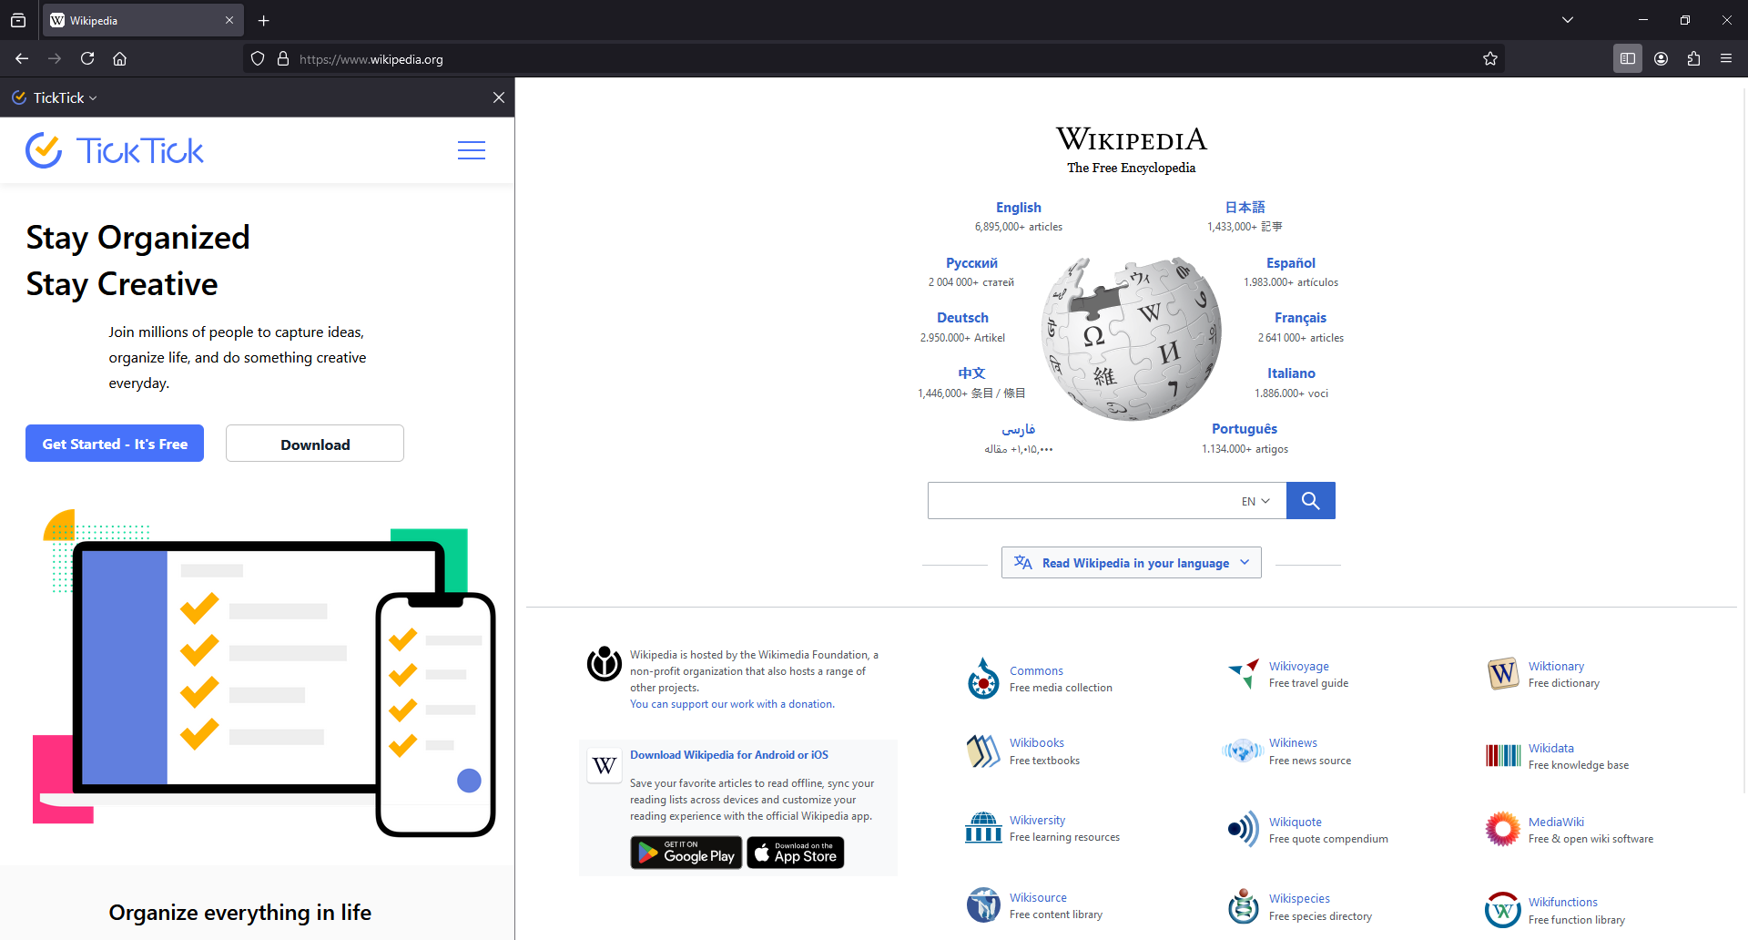
Task: Bookmark this page with the star
Action: (1490, 58)
